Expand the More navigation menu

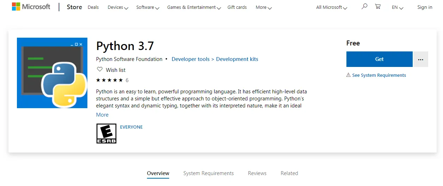[264, 7]
